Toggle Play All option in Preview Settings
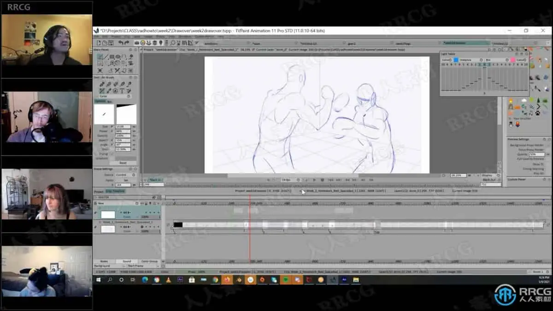This screenshot has width=553, height=311. point(538,173)
